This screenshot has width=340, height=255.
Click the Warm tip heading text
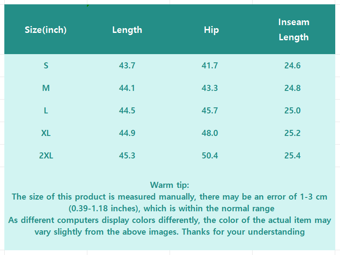tap(170, 185)
